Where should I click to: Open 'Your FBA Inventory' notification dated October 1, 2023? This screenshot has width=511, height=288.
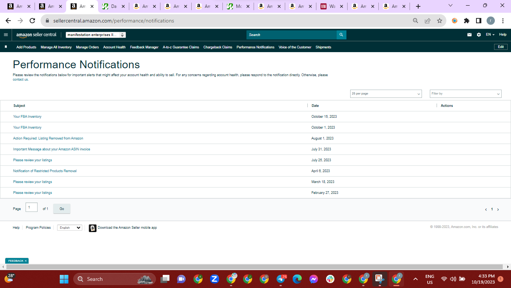tap(27, 127)
